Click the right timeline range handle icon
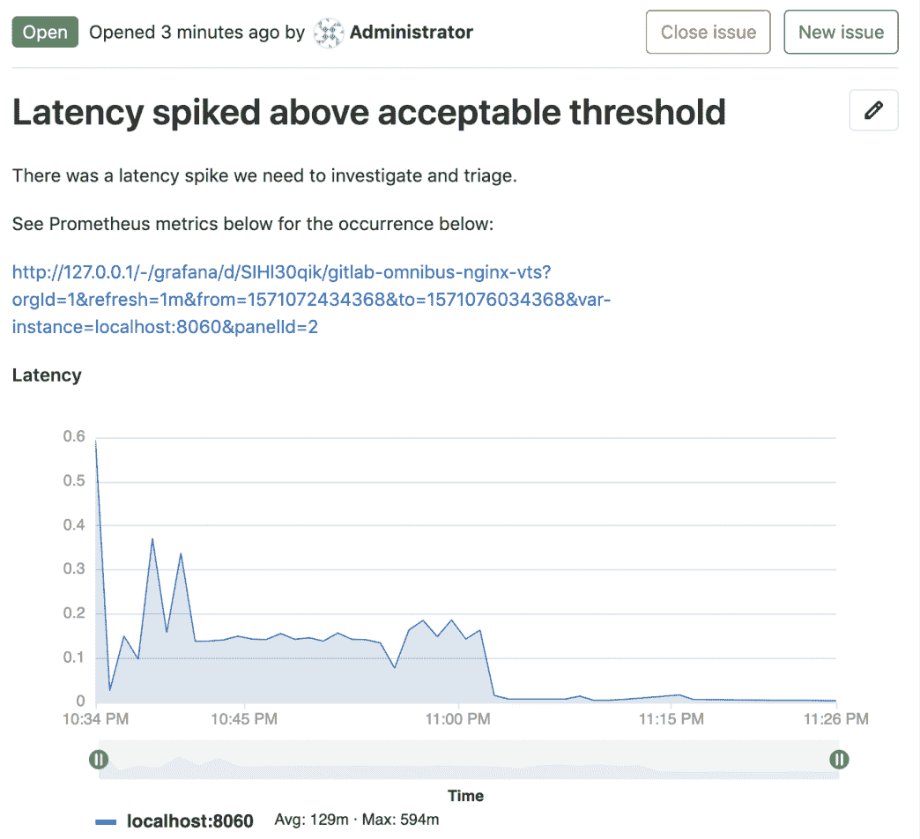 838,759
